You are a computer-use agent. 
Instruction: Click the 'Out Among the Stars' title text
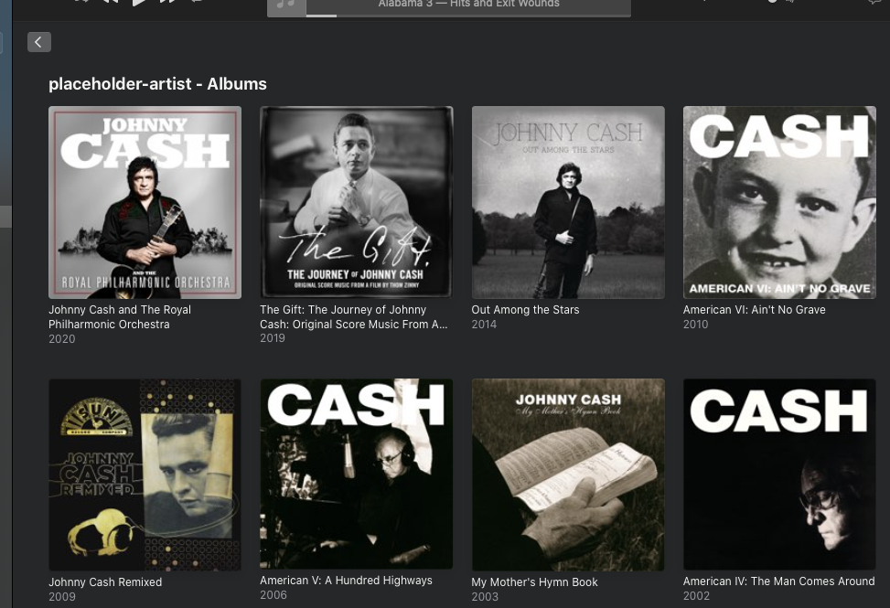coord(526,310)
